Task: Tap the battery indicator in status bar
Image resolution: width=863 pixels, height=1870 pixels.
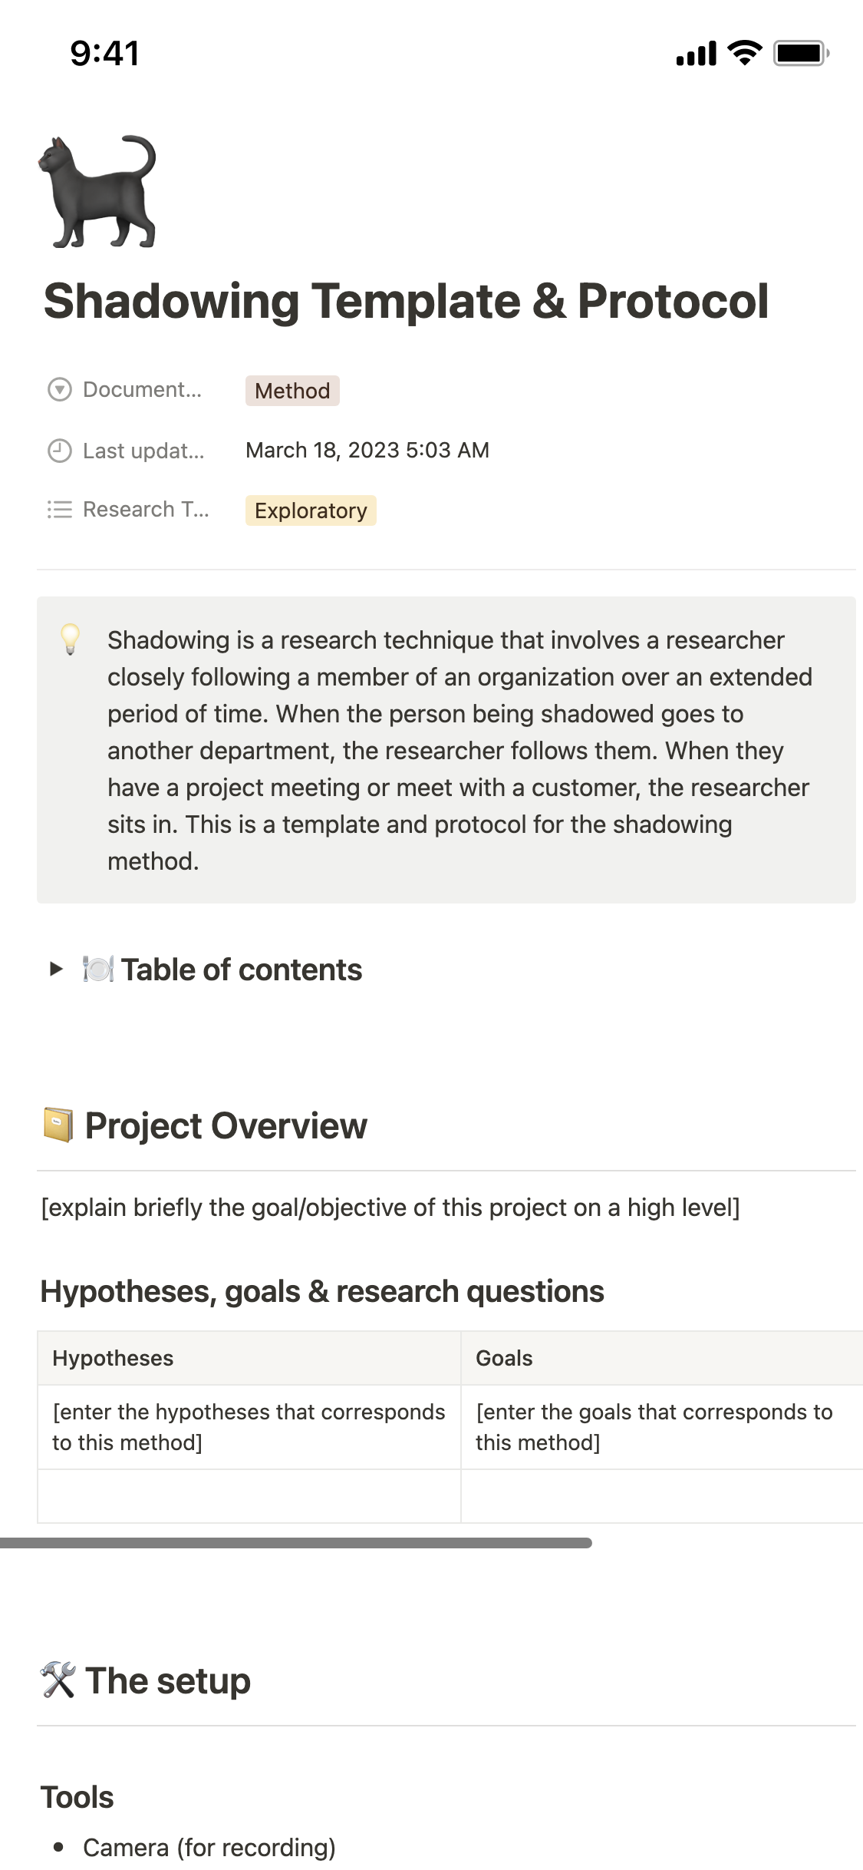Action: click(800, 54)
